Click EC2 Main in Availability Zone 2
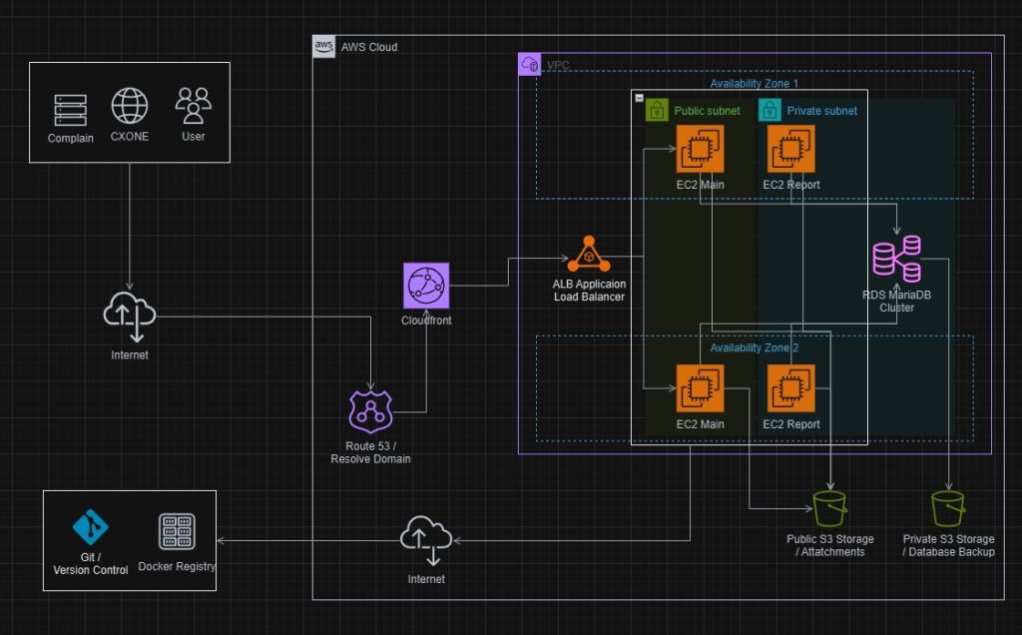The image size is (1022, 635). point(700,388)
